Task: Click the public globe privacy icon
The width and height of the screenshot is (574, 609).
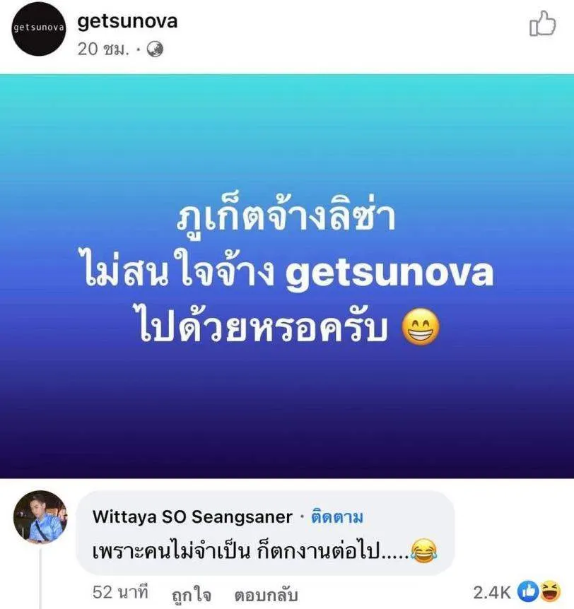Action: pos(155,49)
